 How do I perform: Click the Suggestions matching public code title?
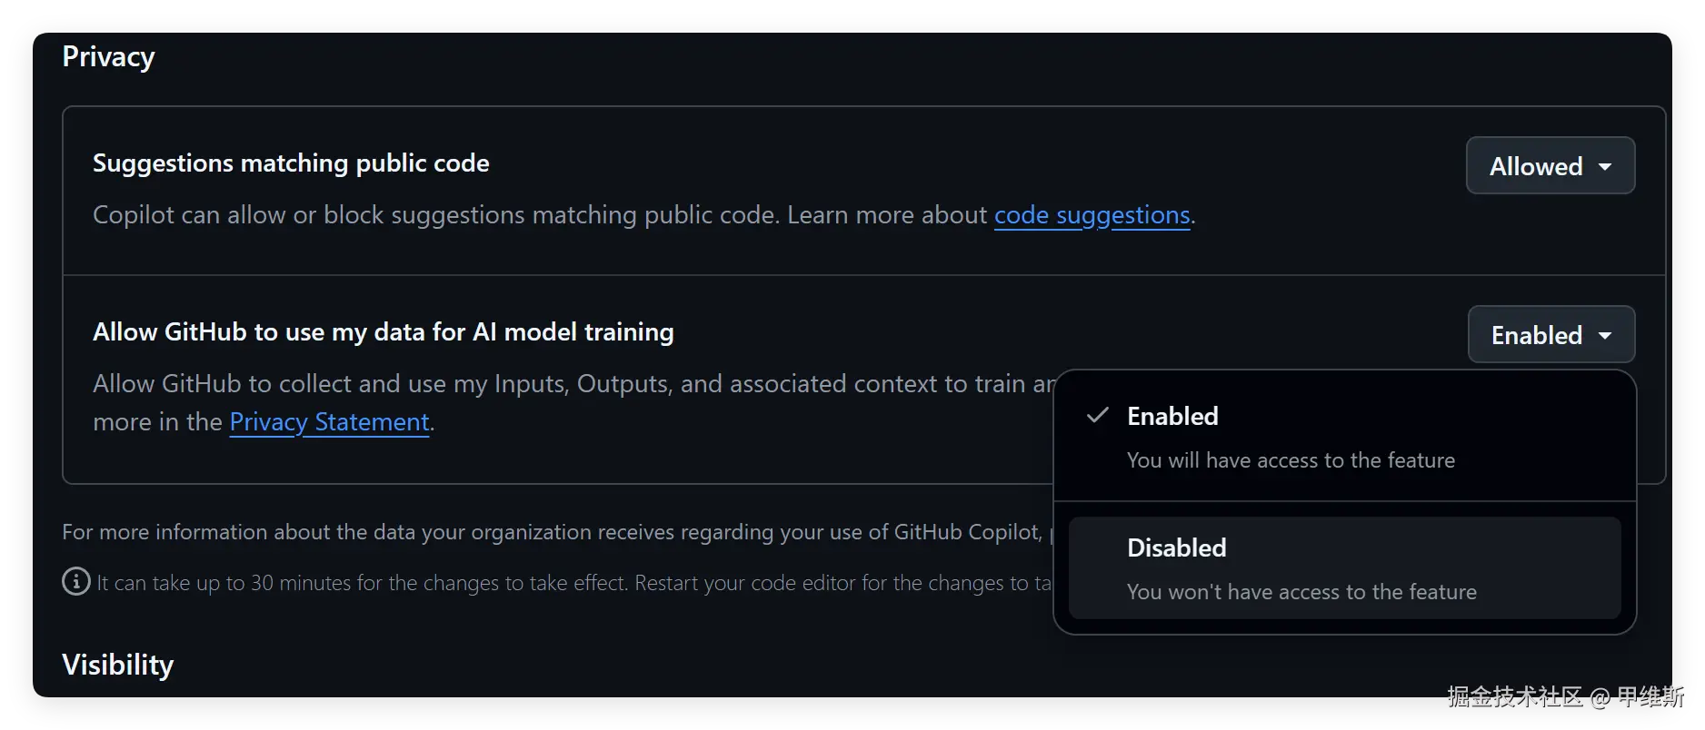tap(291, 163)
